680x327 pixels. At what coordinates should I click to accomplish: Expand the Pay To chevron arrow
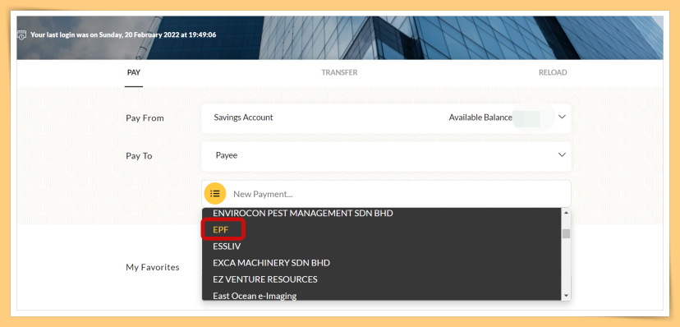(562, 154)
